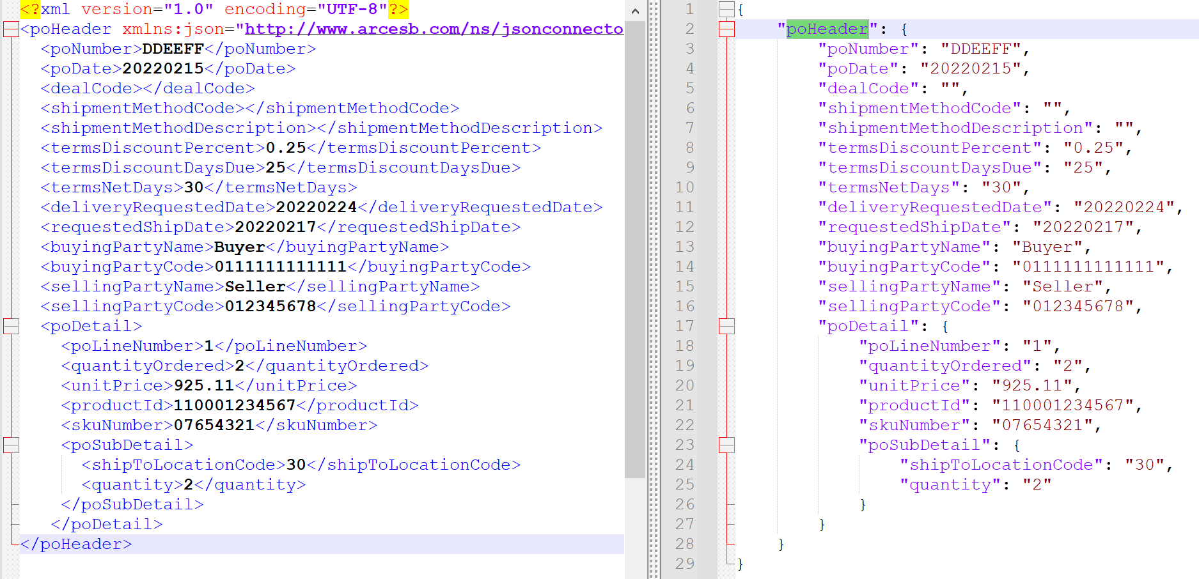Click the "925.11" value in JSON
The width and height of the screenshot is (1199, 579).
1032,386
